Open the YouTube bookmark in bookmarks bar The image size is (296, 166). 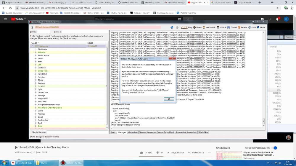click(52, 13)
